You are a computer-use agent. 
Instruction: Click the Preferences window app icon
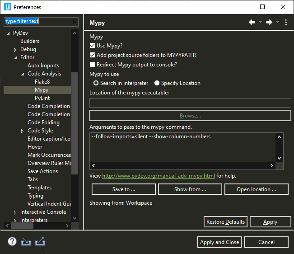tap(8, 7)
